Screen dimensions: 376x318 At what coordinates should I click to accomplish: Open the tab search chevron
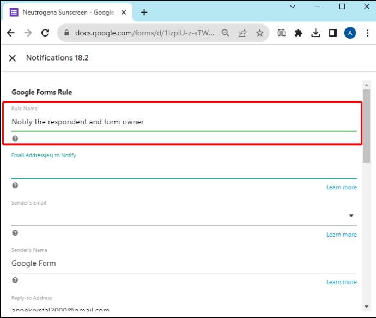pyautogui.click(x=293, y=7)
